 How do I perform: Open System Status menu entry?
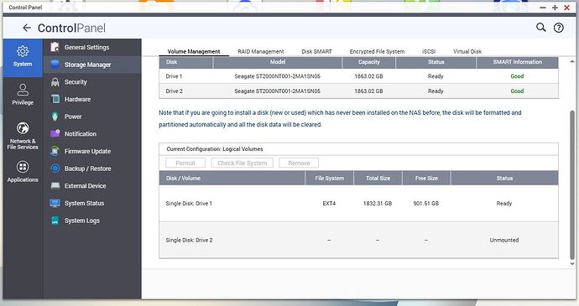(92, 203)
